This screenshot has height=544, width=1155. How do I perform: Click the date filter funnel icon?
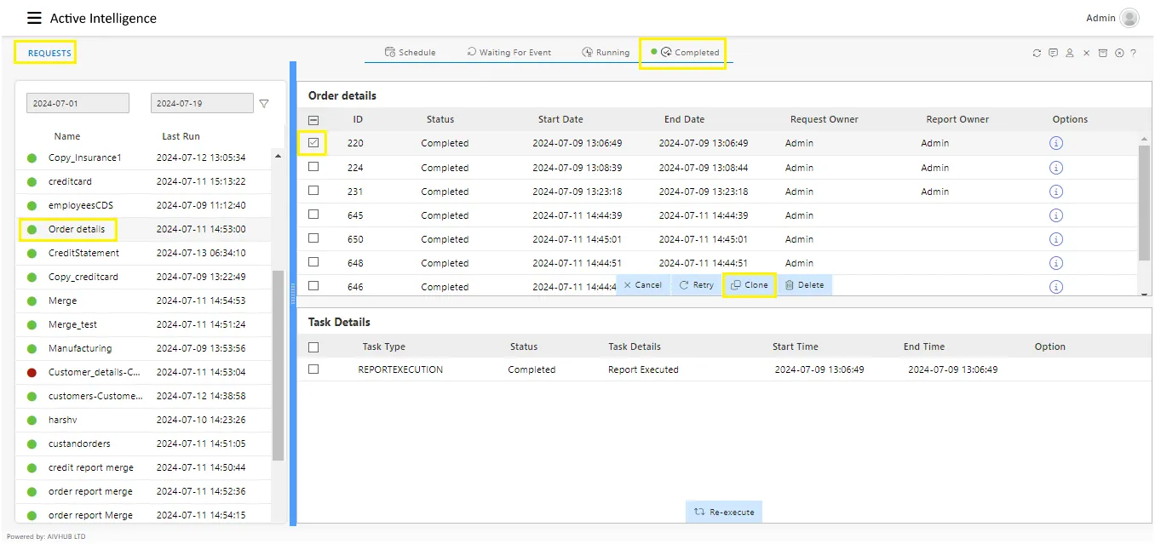(264, 104)
